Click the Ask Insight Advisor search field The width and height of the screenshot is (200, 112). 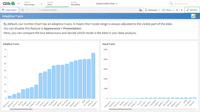184,4
